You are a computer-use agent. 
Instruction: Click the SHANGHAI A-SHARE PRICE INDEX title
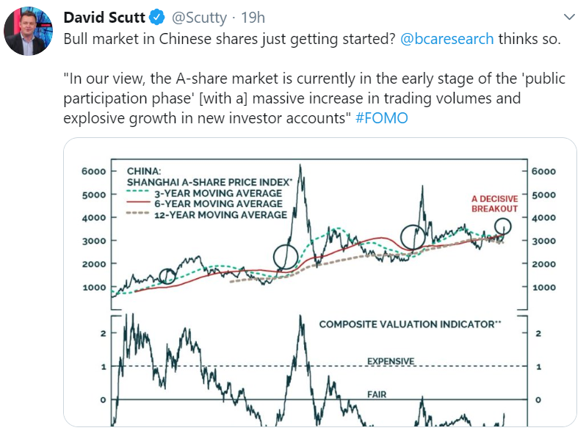coord(209,182)
